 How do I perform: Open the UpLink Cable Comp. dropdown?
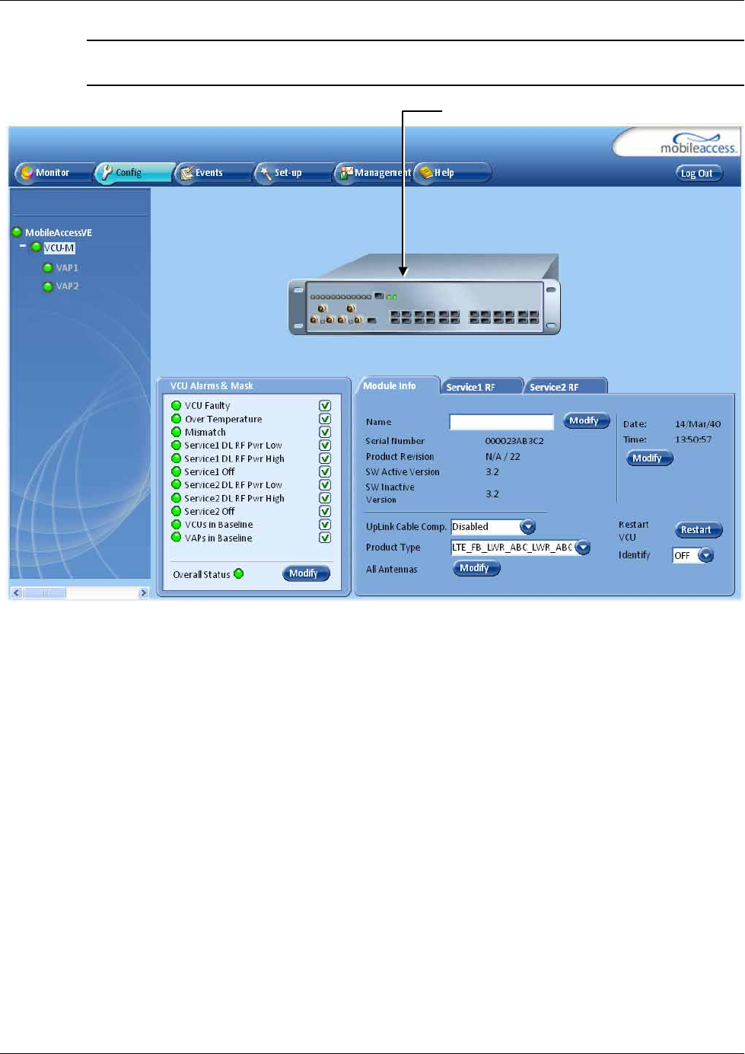click(x=528, y=527)
